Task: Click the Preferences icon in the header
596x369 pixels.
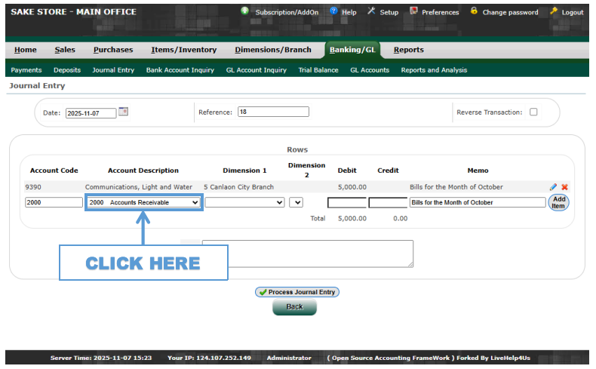Action: pos(413,11)
